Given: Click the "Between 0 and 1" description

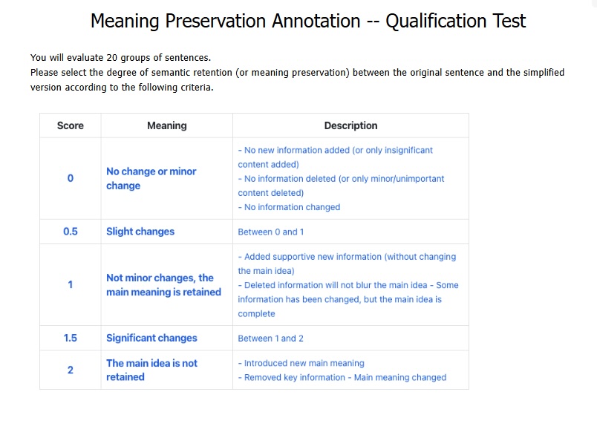Looking at the screenshot, I should [271, 232].
